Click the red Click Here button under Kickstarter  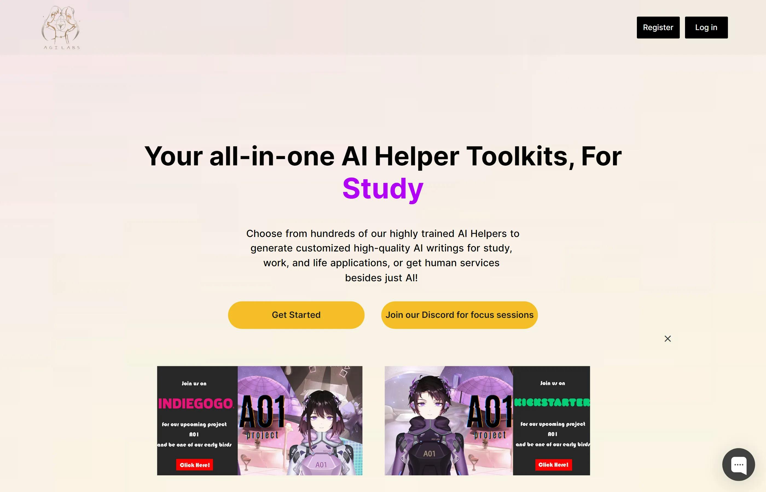point(553,464)
